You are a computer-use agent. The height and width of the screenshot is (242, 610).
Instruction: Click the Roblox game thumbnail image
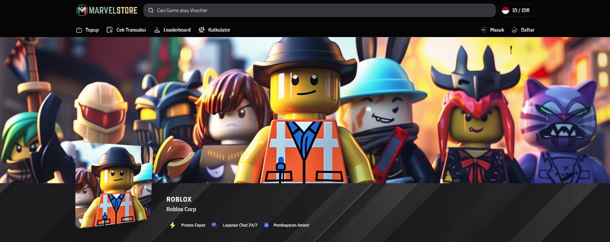pos(114,185)
